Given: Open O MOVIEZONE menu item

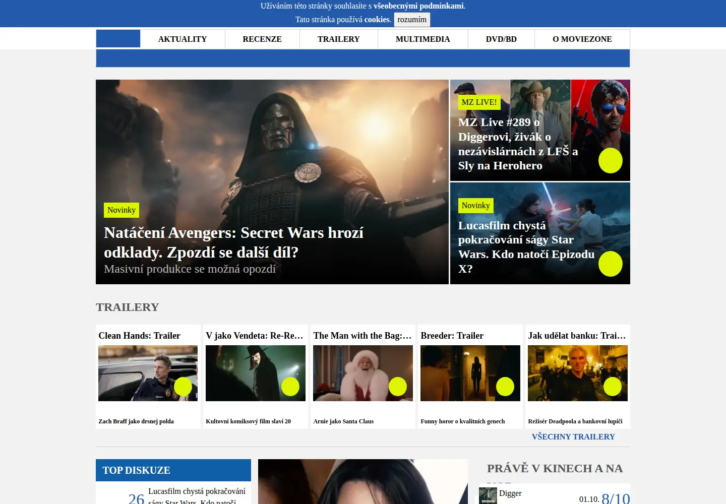Looking at the screenshot, I should (582, 39).
